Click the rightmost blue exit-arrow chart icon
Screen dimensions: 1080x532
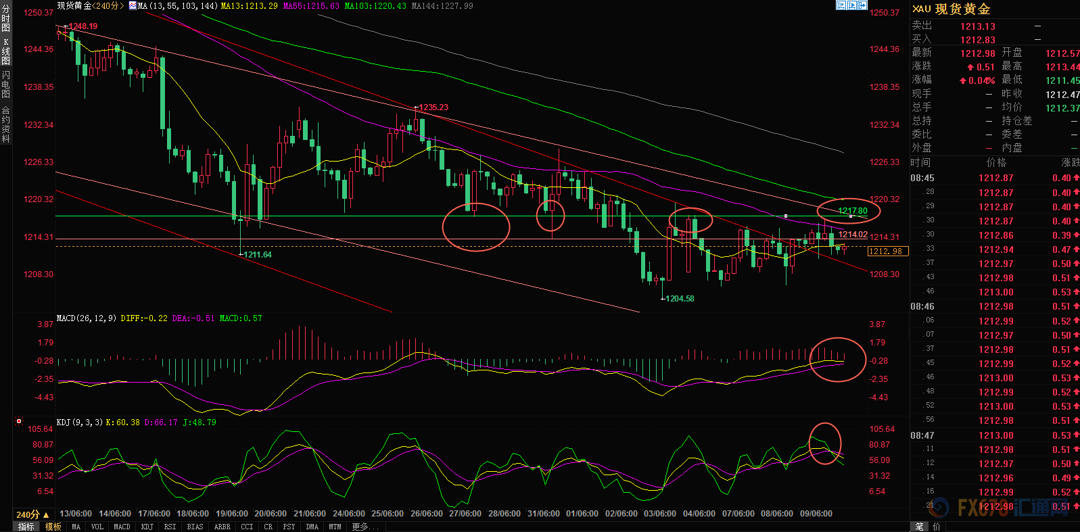(862, 5)
